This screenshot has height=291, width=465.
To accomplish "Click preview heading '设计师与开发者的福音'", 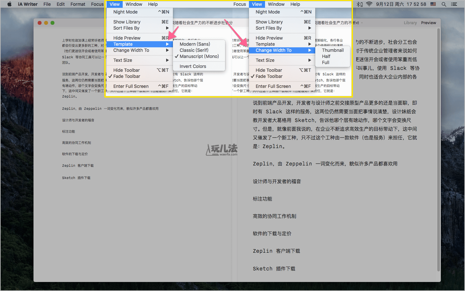I will tap(277, 182).
